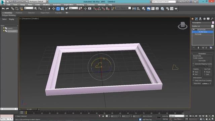Viewport: 215px width, 121px height.
Task: Click the Separation spinner arrows
Action: (211, 83)
